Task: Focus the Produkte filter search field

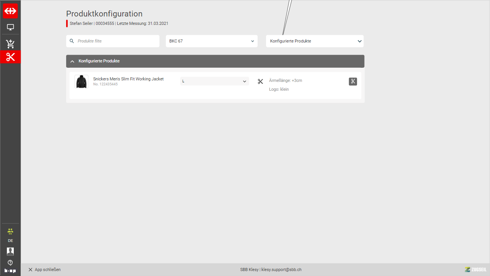Action: pyautogui.click(x=116, y=41)
